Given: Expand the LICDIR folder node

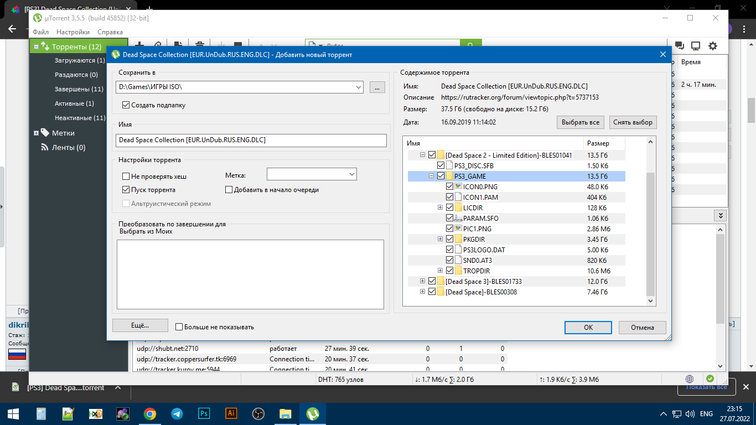Looking at the screenshot, I should [440, 208].
